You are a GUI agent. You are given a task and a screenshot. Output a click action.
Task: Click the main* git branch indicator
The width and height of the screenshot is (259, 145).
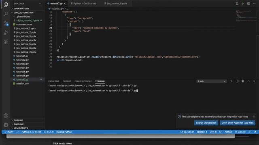click(9, 132)
